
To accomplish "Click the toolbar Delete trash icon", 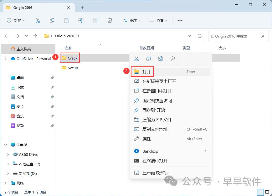I will click(110, 21).
